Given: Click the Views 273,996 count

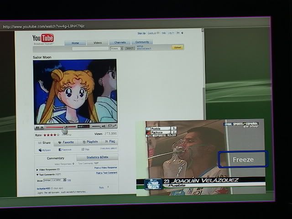Looking at the screenshot, I should 105,134.
